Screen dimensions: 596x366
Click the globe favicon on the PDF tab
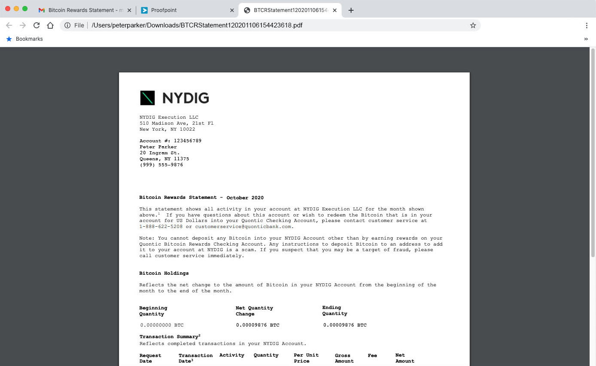tap(247, 10)
